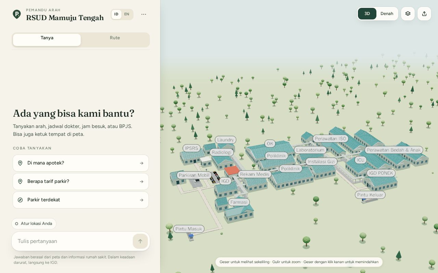438x273 pixels.
Task: Click arrow on Di mana apotek row
Action: (142, 163)
